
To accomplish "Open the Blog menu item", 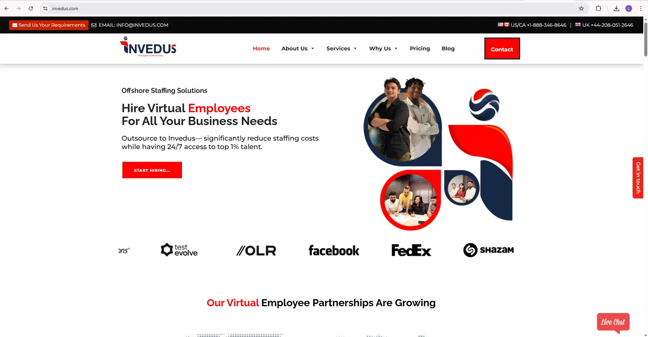I will pos(448,48).
